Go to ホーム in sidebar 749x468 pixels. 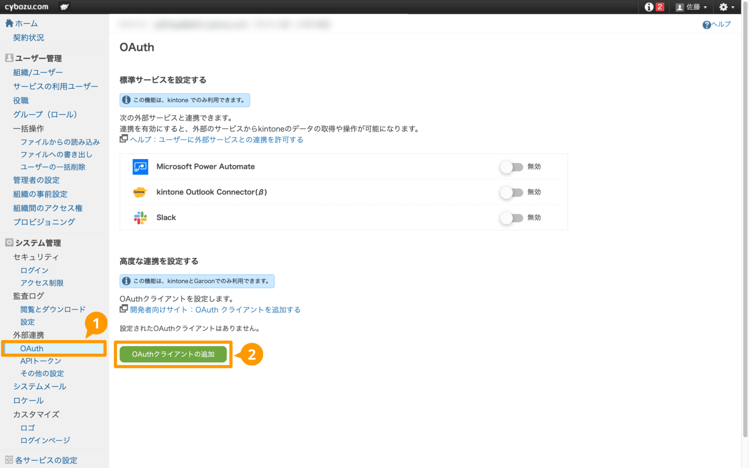tap(22, 23)
